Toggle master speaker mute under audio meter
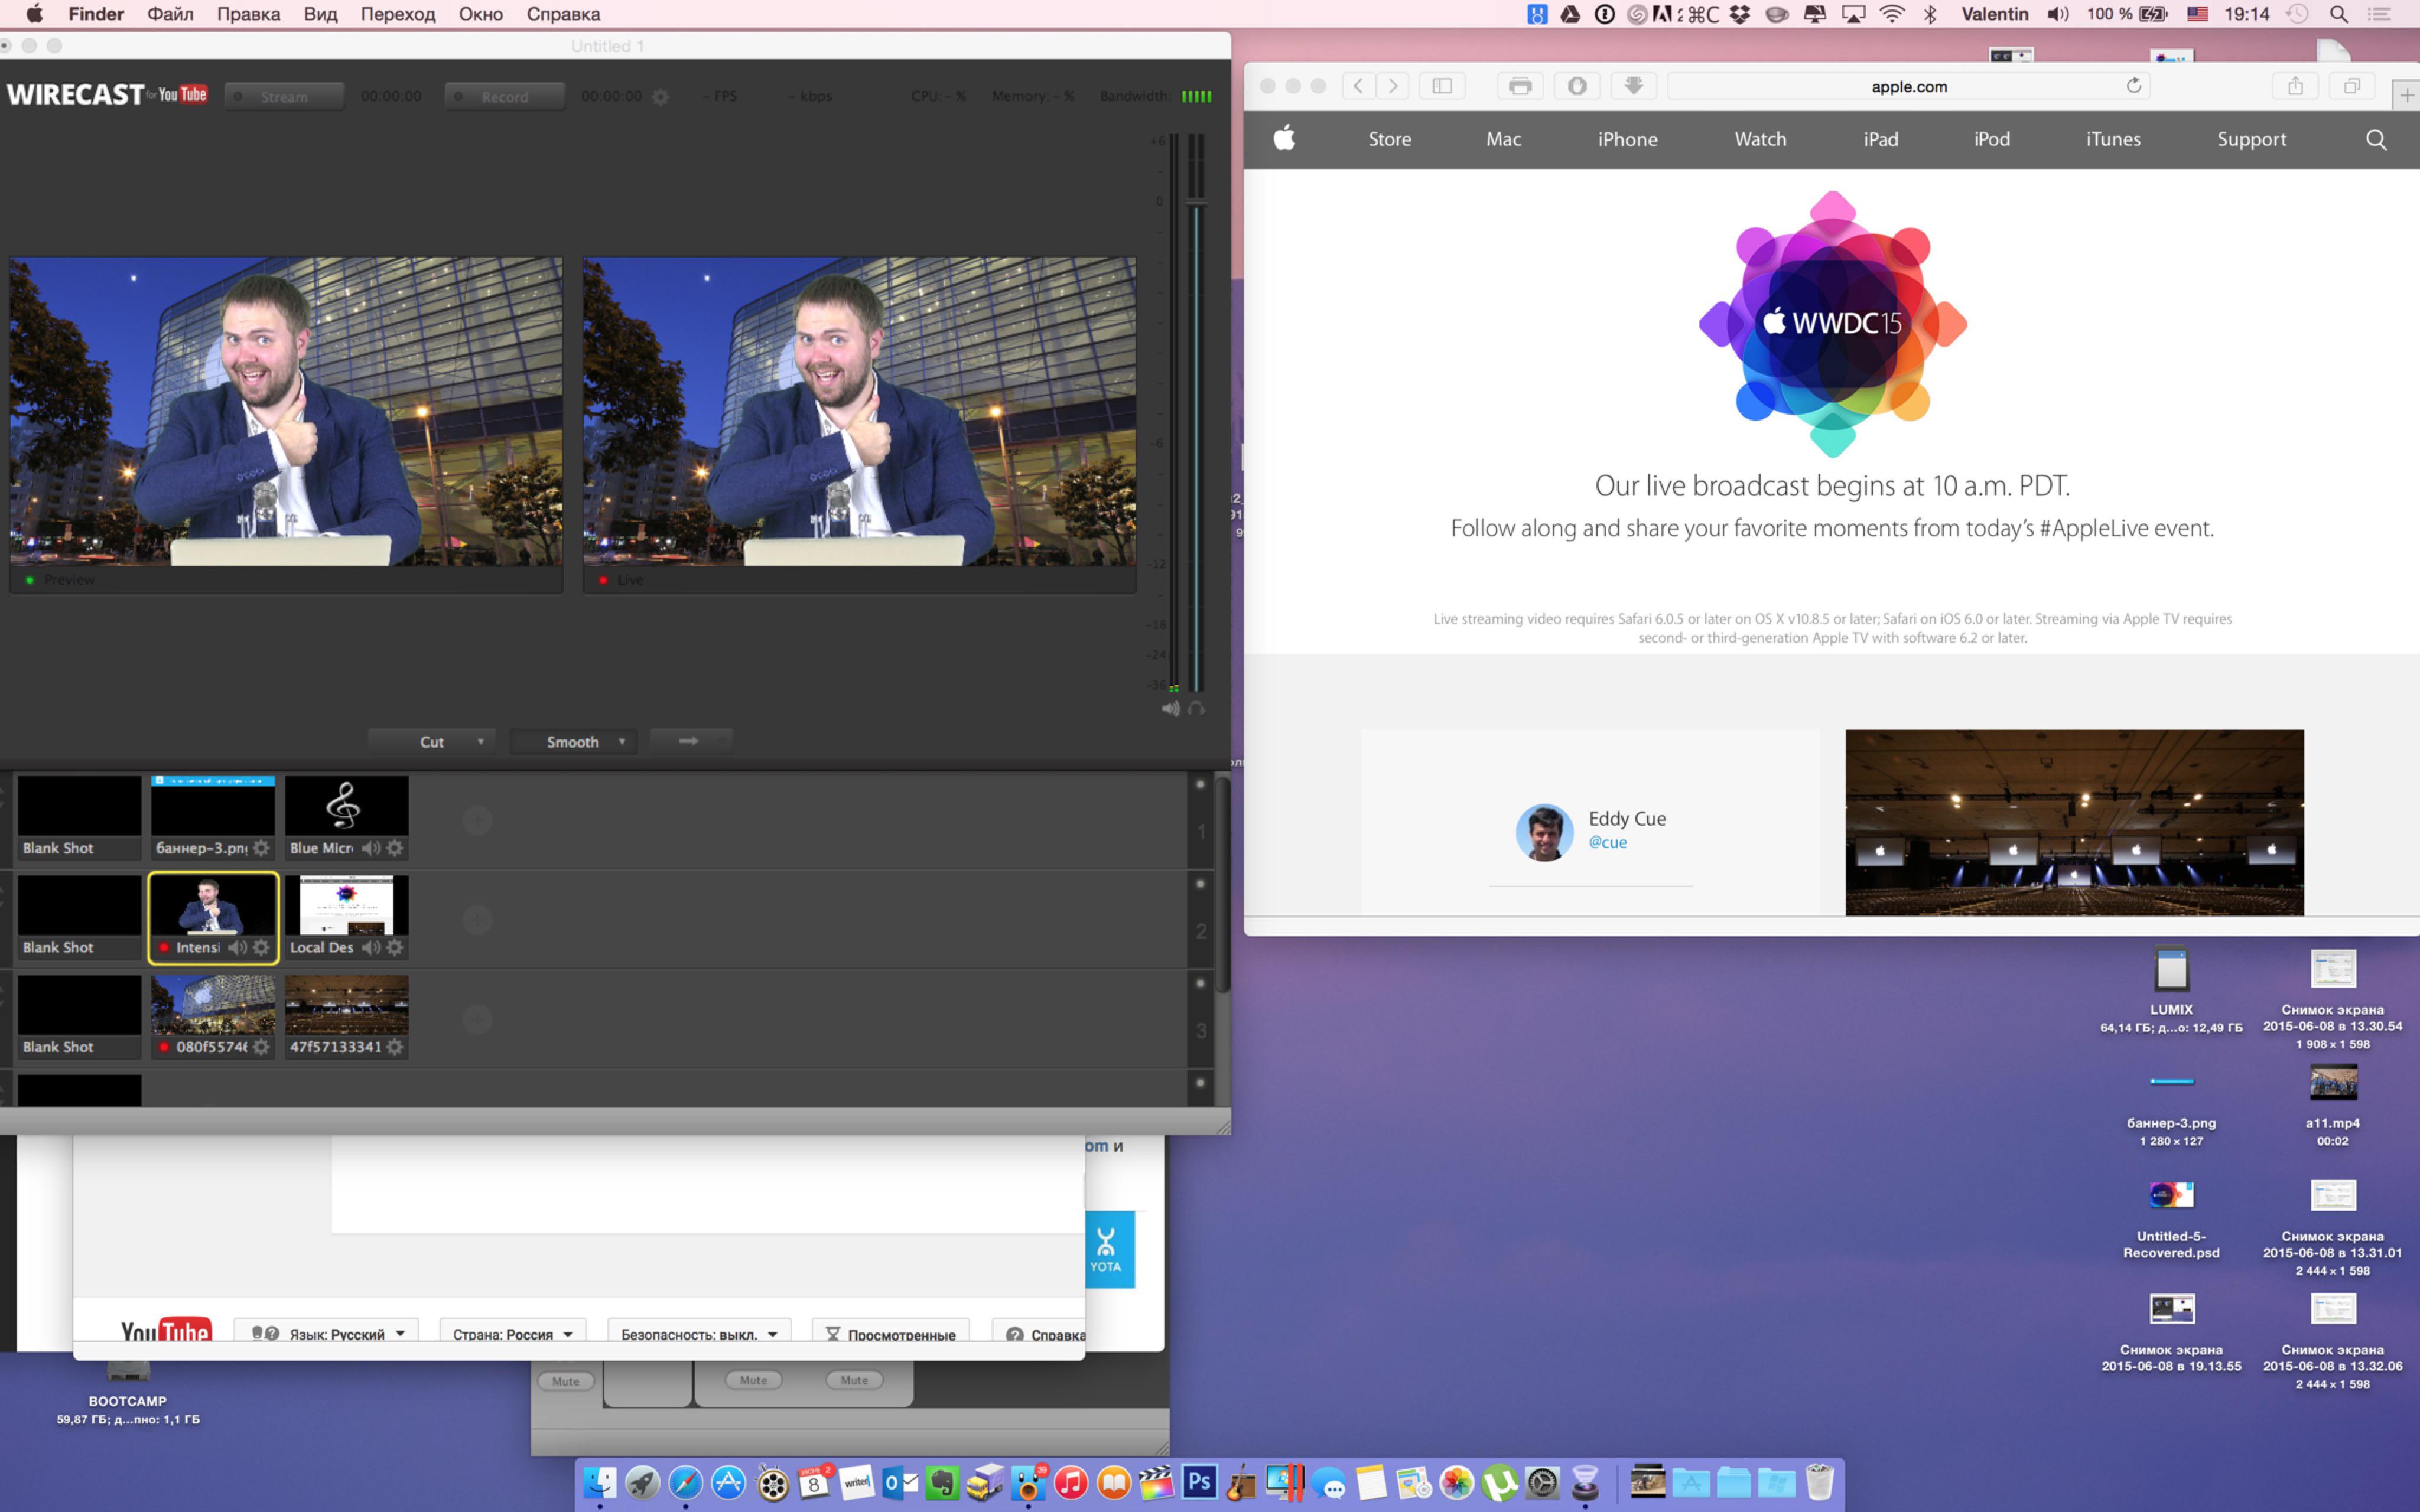This screenshot has height=1512, width=2420. tap(1171, 708)
